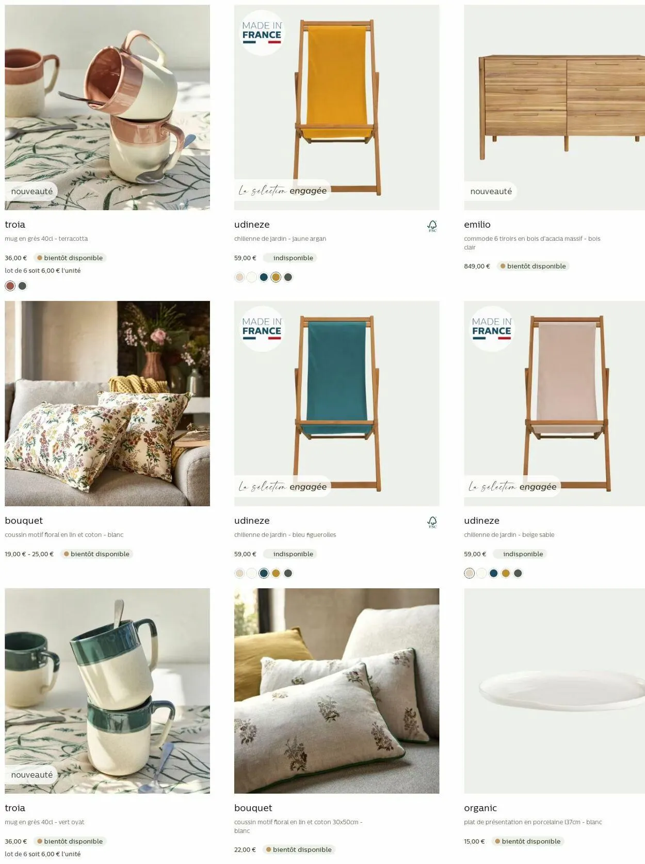Pick white swatch under beige sable chair
The height and width of the screenshot is (864, 645).
(481, 573)
